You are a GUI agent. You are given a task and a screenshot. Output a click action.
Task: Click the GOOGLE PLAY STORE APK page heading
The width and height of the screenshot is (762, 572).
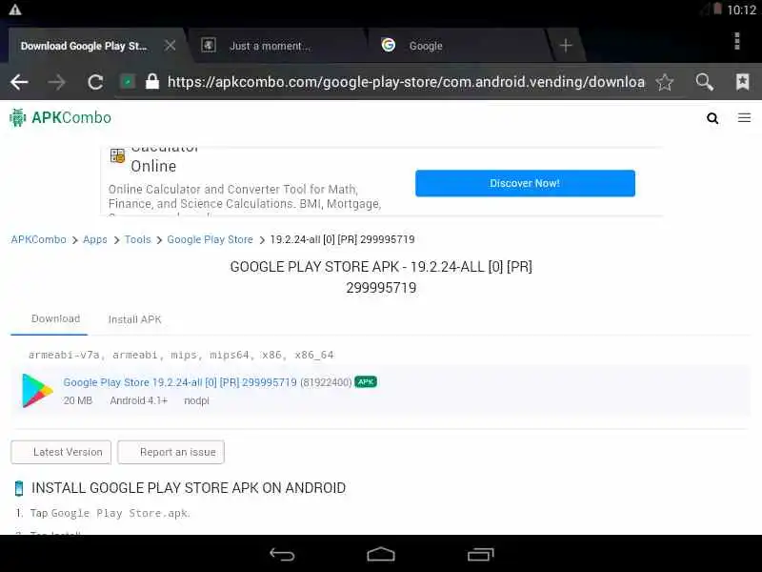pos(381,276)
